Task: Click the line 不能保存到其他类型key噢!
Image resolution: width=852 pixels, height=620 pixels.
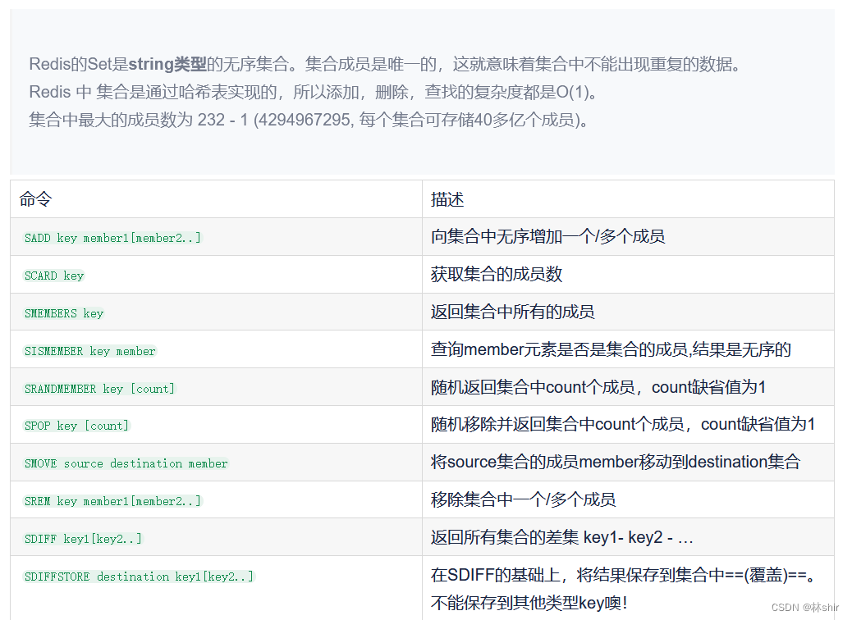Action: point(529,603)
